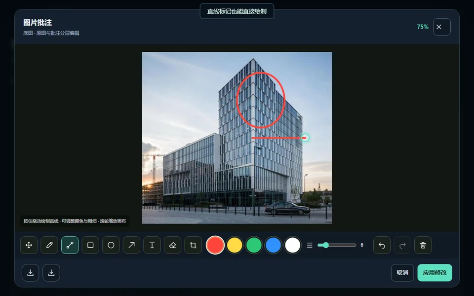The width and height of the screenshot is (474, 296).
Task: Select the arrow annotation tool
Action: point(131,245)
